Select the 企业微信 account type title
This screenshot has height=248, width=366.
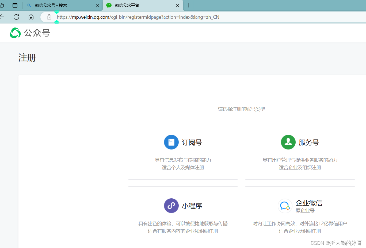[x=309, y=203]
